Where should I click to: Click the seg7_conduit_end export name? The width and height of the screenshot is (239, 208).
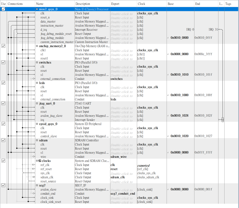click(x=123, y=194)
